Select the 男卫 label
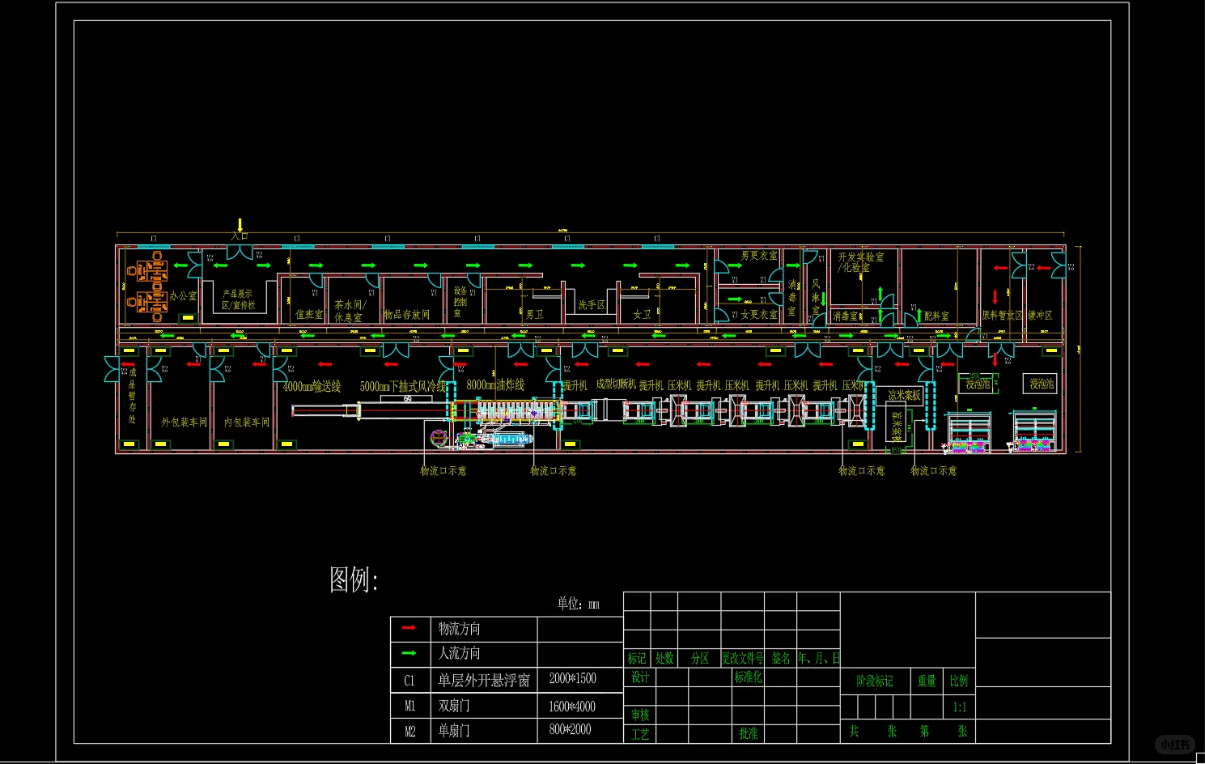Image resolution: width=1205 pixels, height=764 pixels. click(x=534, y=314)
